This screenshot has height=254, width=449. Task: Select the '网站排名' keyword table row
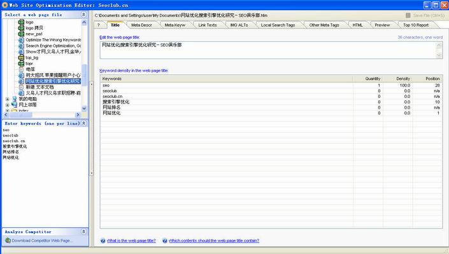271,107
